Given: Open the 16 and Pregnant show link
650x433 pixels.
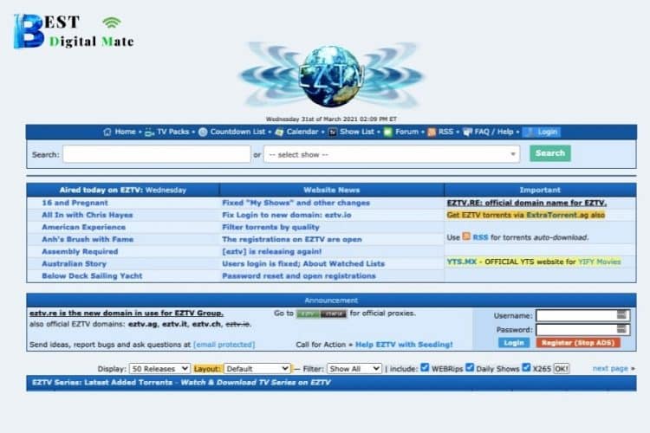Looking at the screenshot, I should pos(75,203).
